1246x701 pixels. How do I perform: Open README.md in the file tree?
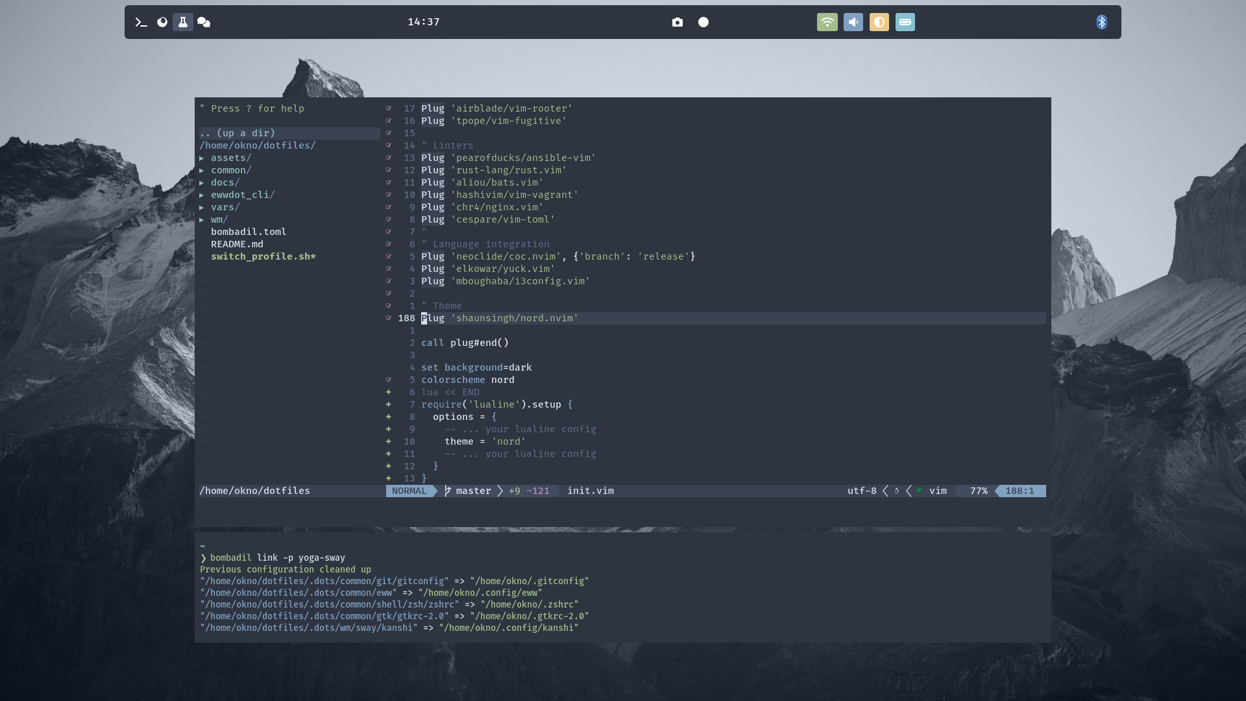tap(237, 244)
